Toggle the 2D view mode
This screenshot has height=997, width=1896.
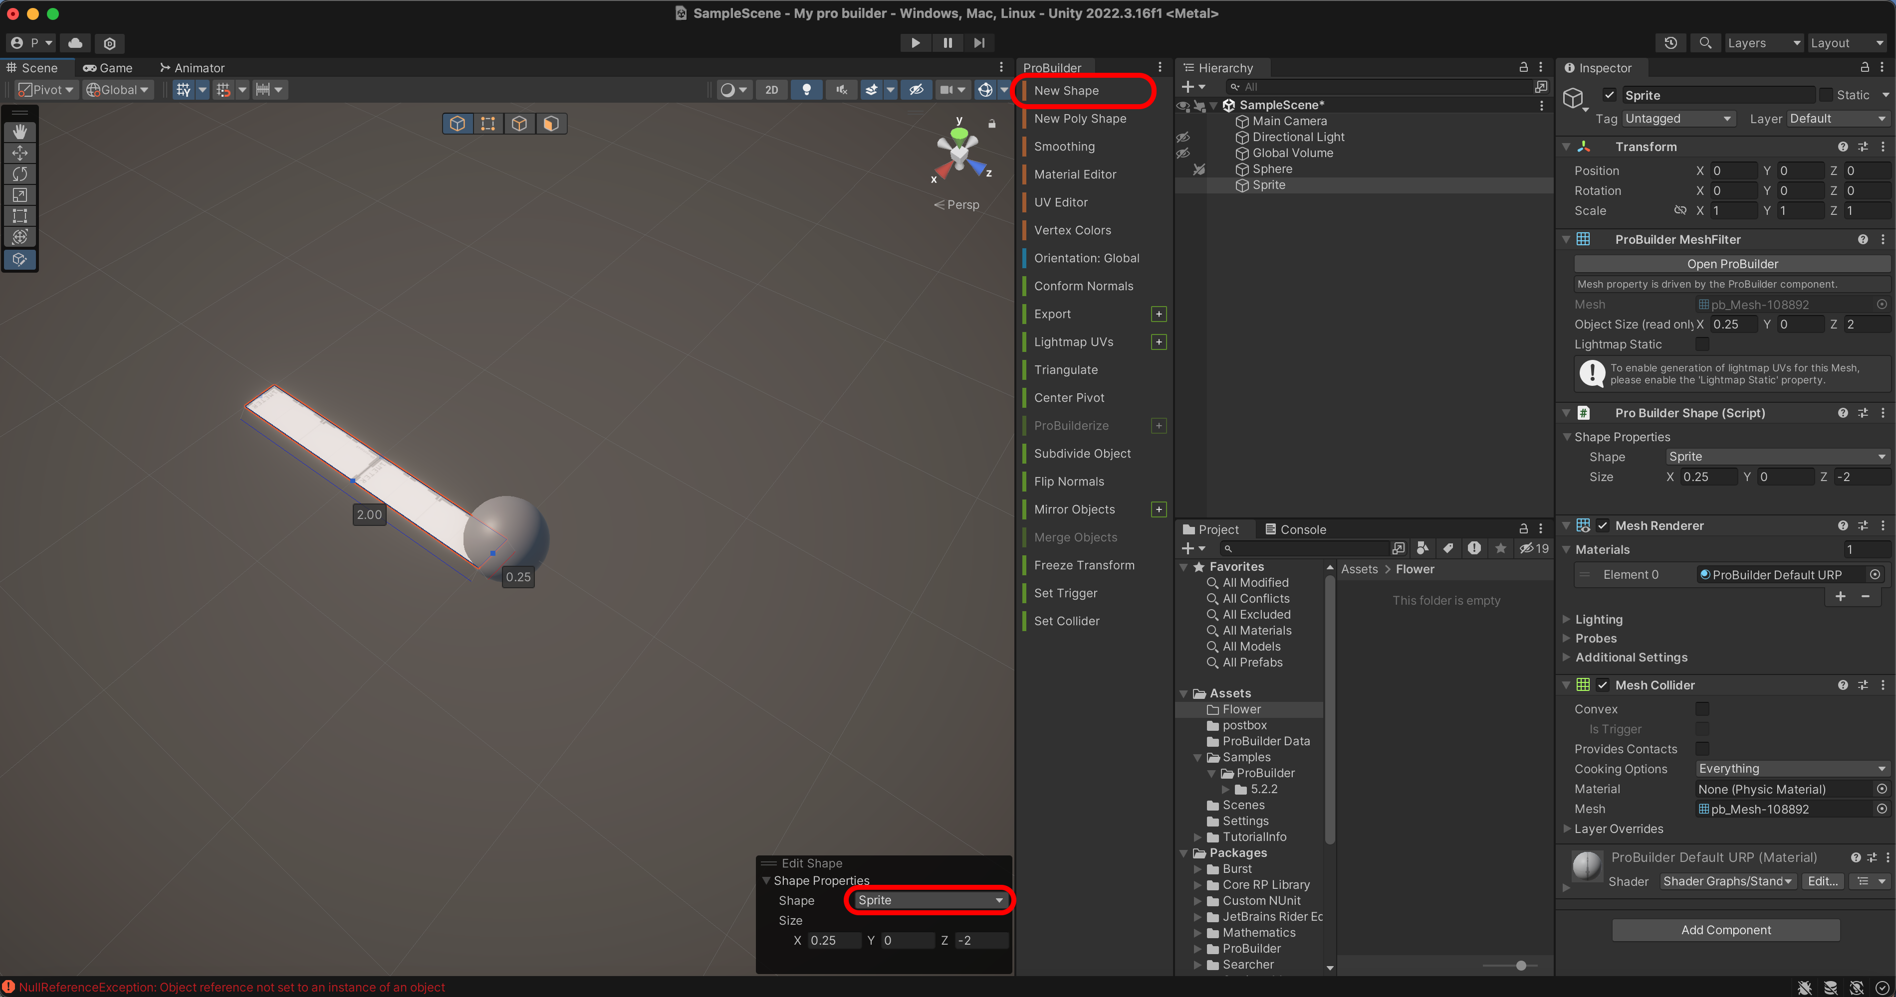[770, 90]
